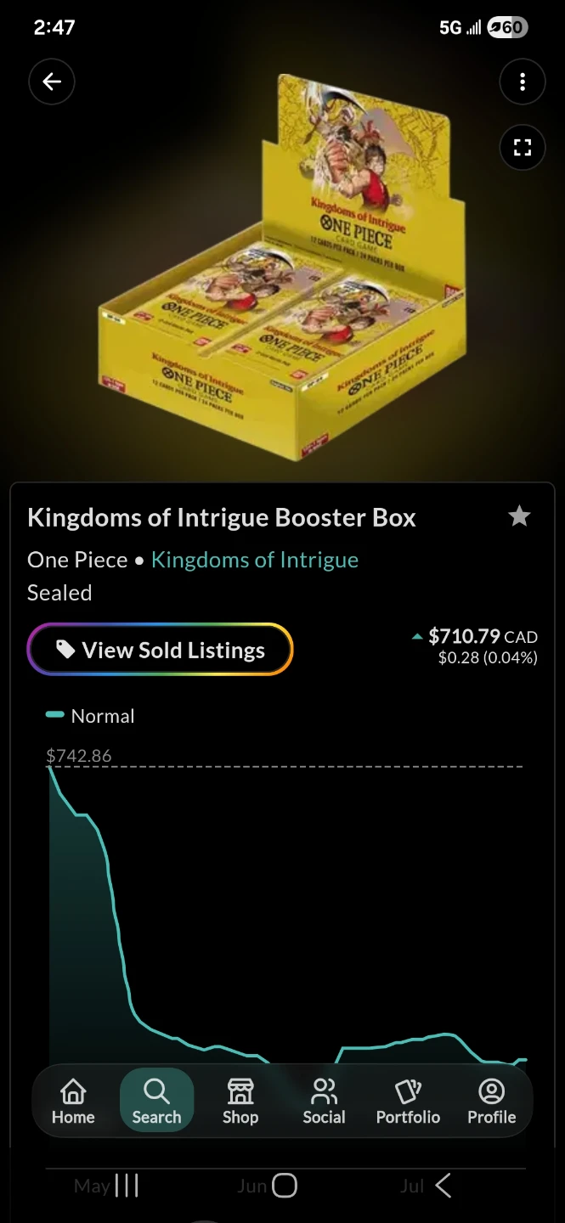The height and width of the screenshot is (1223, 565).
Task: Click View Sold Listings button
Action: [x=161, y=650]
